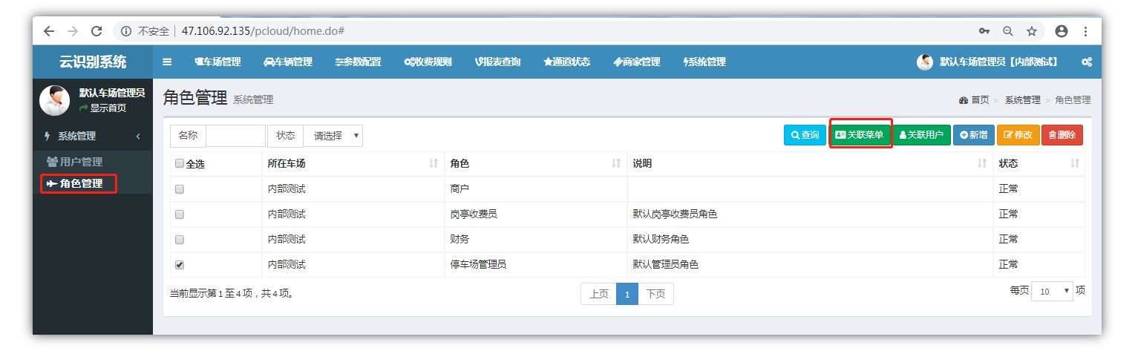Open the browser profile account icon
Image resolution: width=1135 pixels, height=351 pixels.
1062,31
